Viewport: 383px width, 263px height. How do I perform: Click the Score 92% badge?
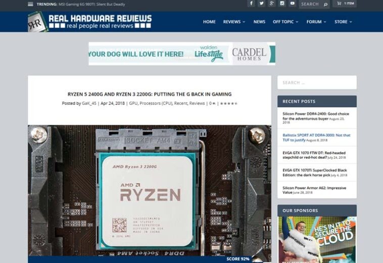point(237,259)
